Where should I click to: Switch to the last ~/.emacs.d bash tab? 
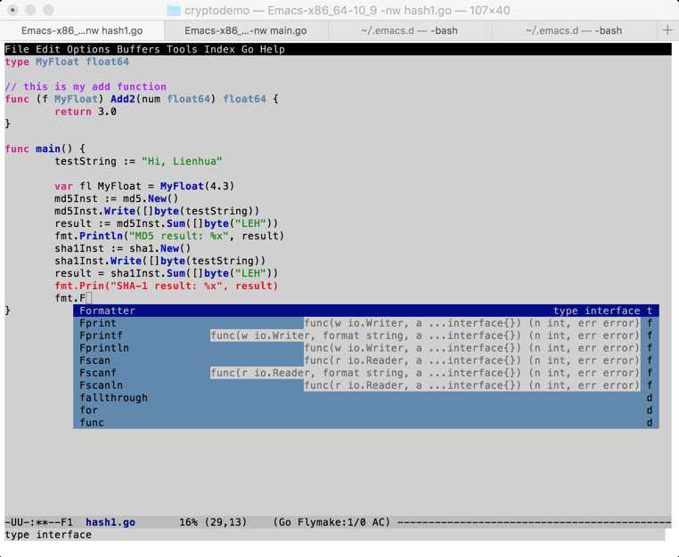[574, 31]
